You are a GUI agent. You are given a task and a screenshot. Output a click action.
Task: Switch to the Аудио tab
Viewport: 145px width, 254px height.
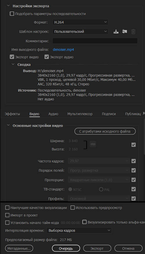click(x=53, y=114)
